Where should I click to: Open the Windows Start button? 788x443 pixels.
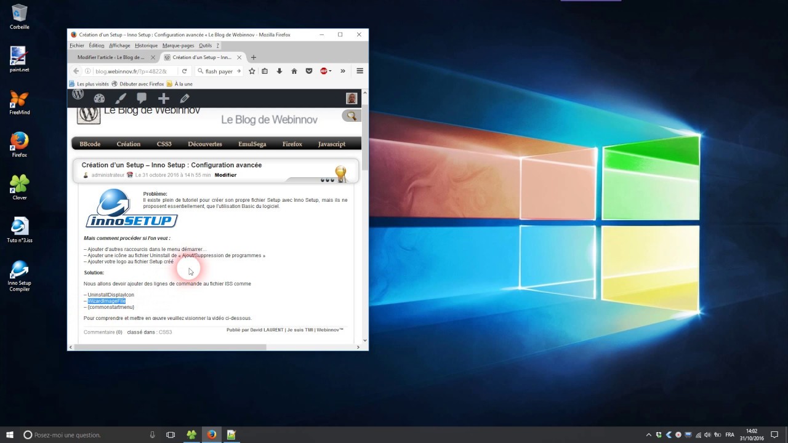pos(10,434)
